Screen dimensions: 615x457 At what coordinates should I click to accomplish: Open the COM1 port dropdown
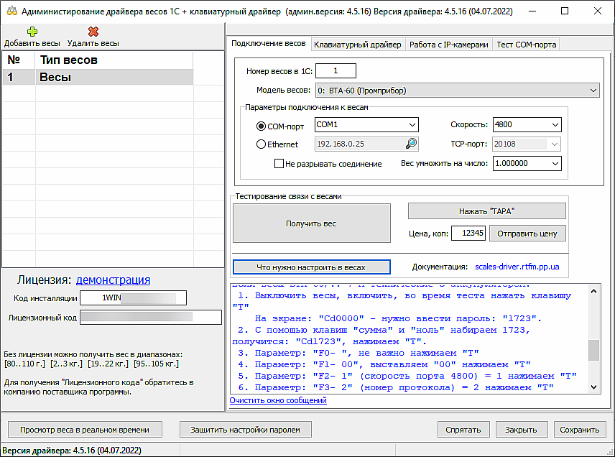click(x=366, y=125)
